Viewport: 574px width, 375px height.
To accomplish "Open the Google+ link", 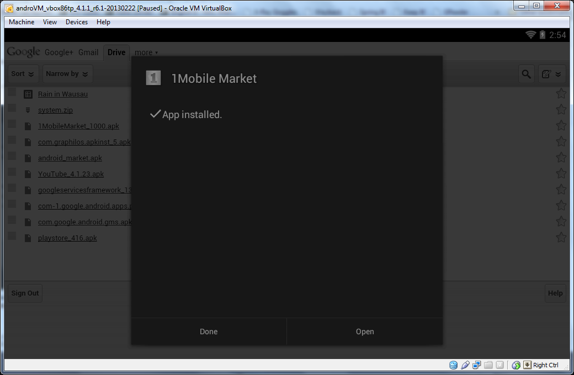I will [59, 52].
